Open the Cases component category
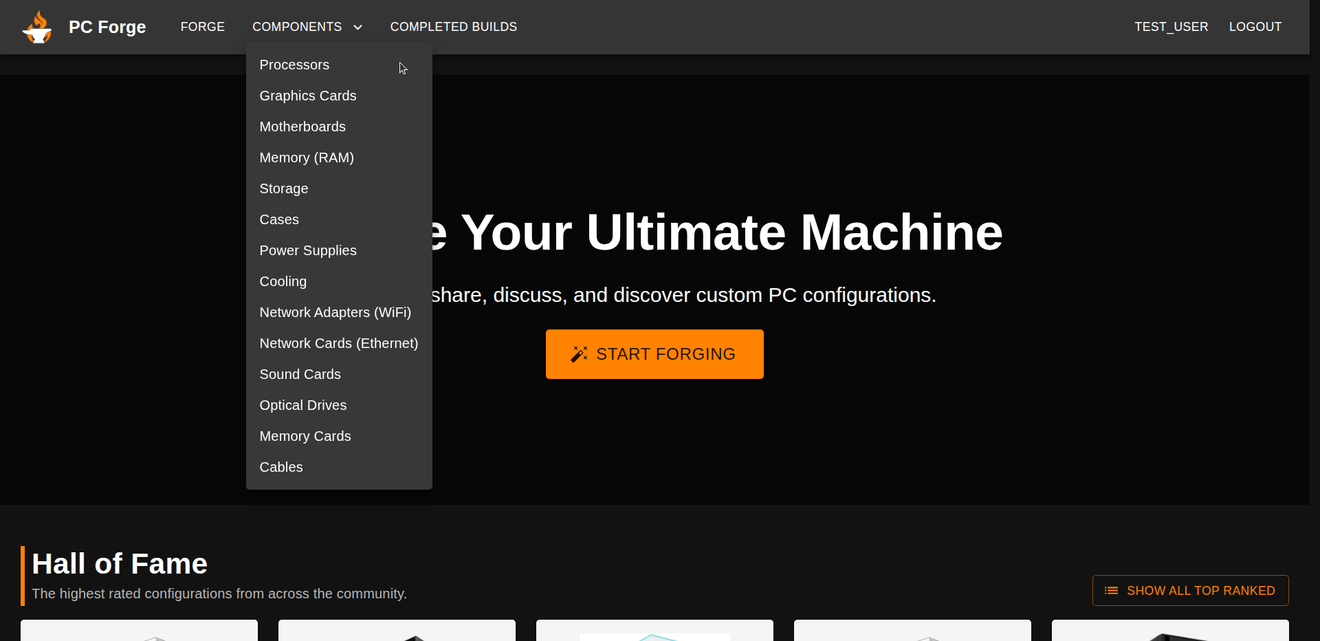This screenshot has height=641, width=1320. click(x=279, y=219)
